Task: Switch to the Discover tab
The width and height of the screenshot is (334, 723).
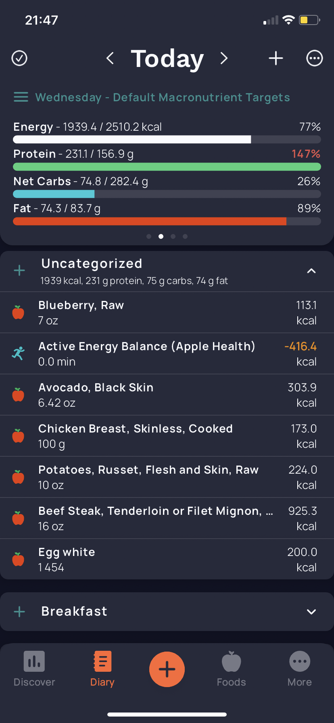Action: [x=34, y=669]
